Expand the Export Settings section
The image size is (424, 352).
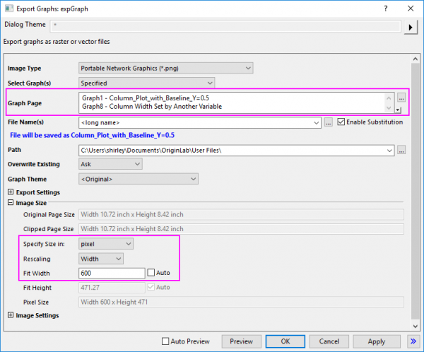11,192
